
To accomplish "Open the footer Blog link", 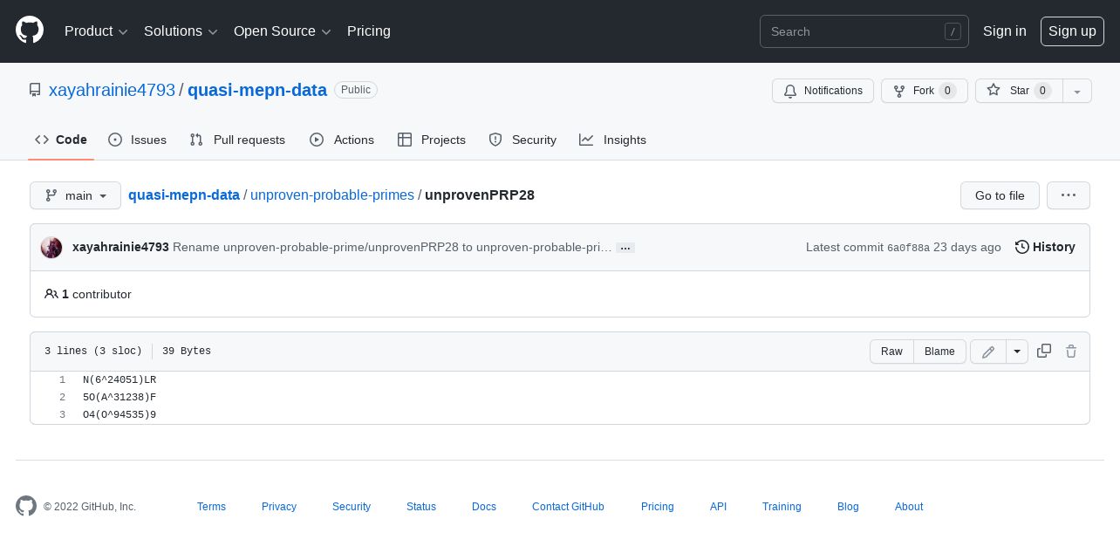I will (848, 507).
